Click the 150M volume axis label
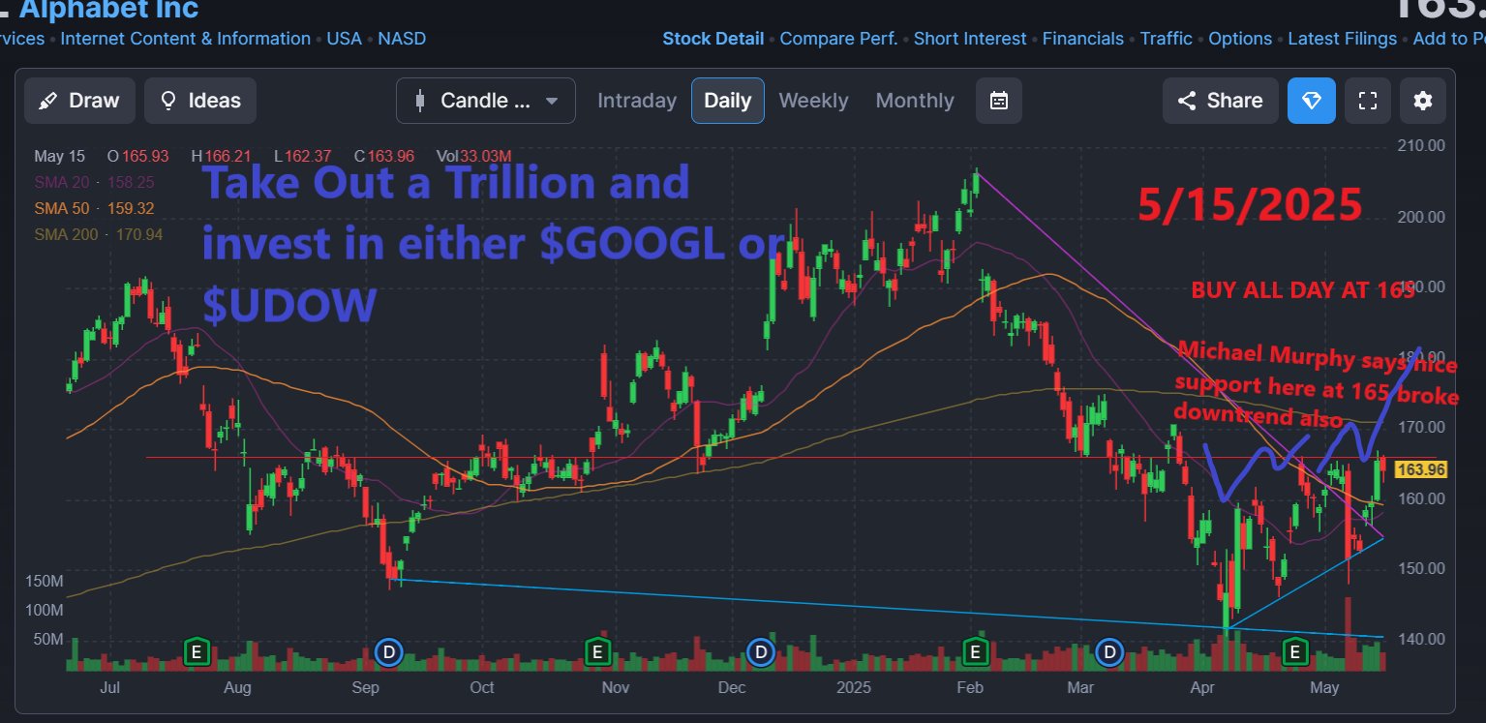The height and width of the screenshot is (723, 1486). coord(45,581)
